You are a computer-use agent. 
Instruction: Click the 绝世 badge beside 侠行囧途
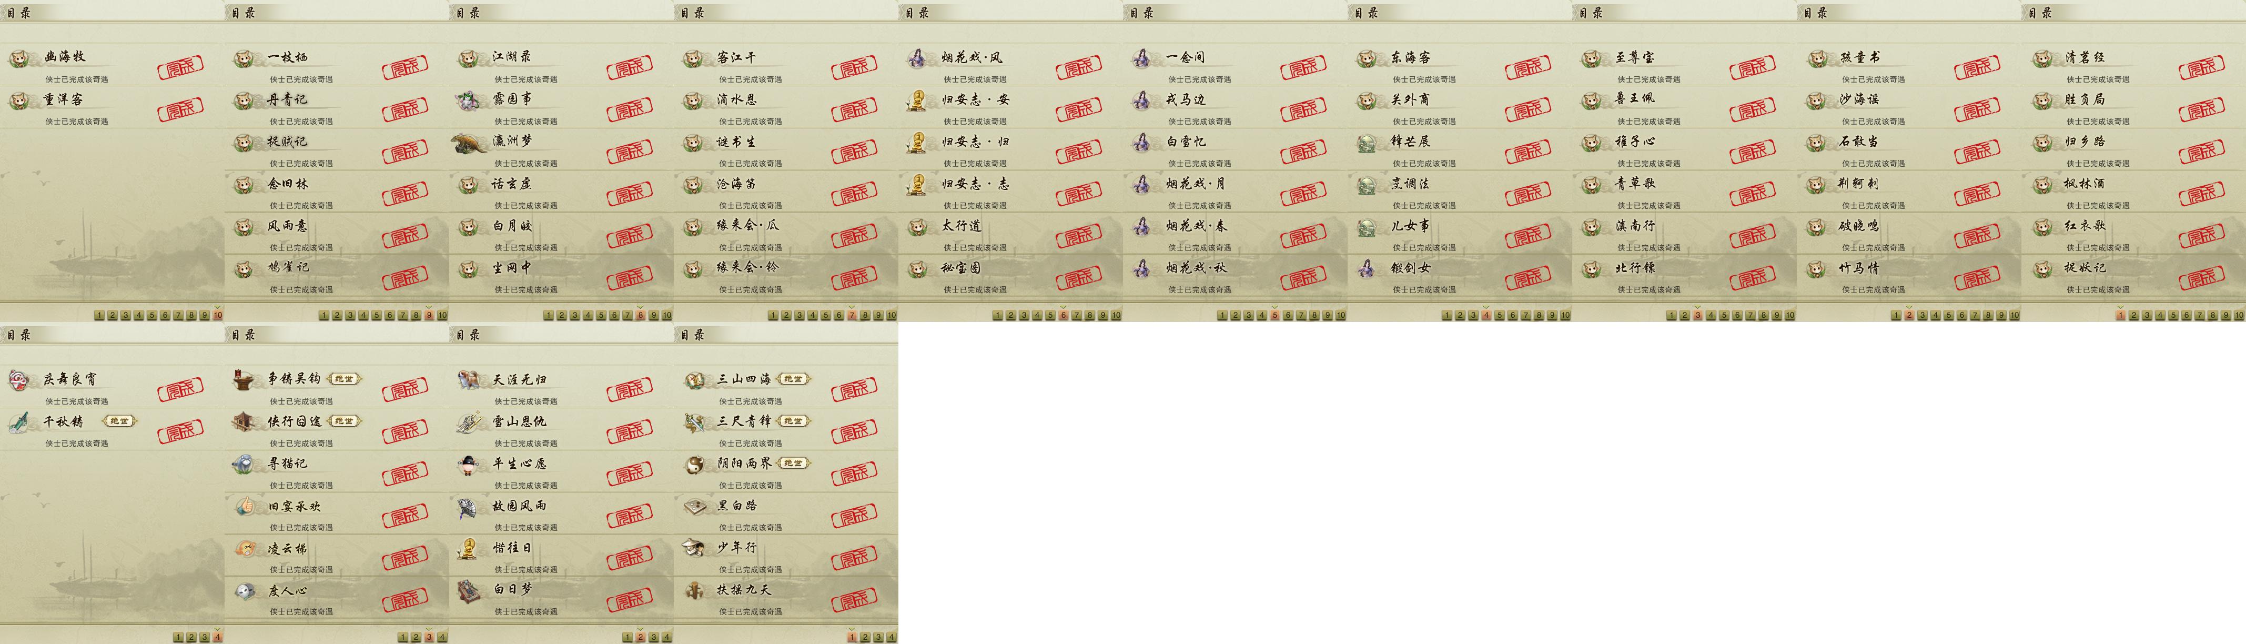(x=343, y=420)
